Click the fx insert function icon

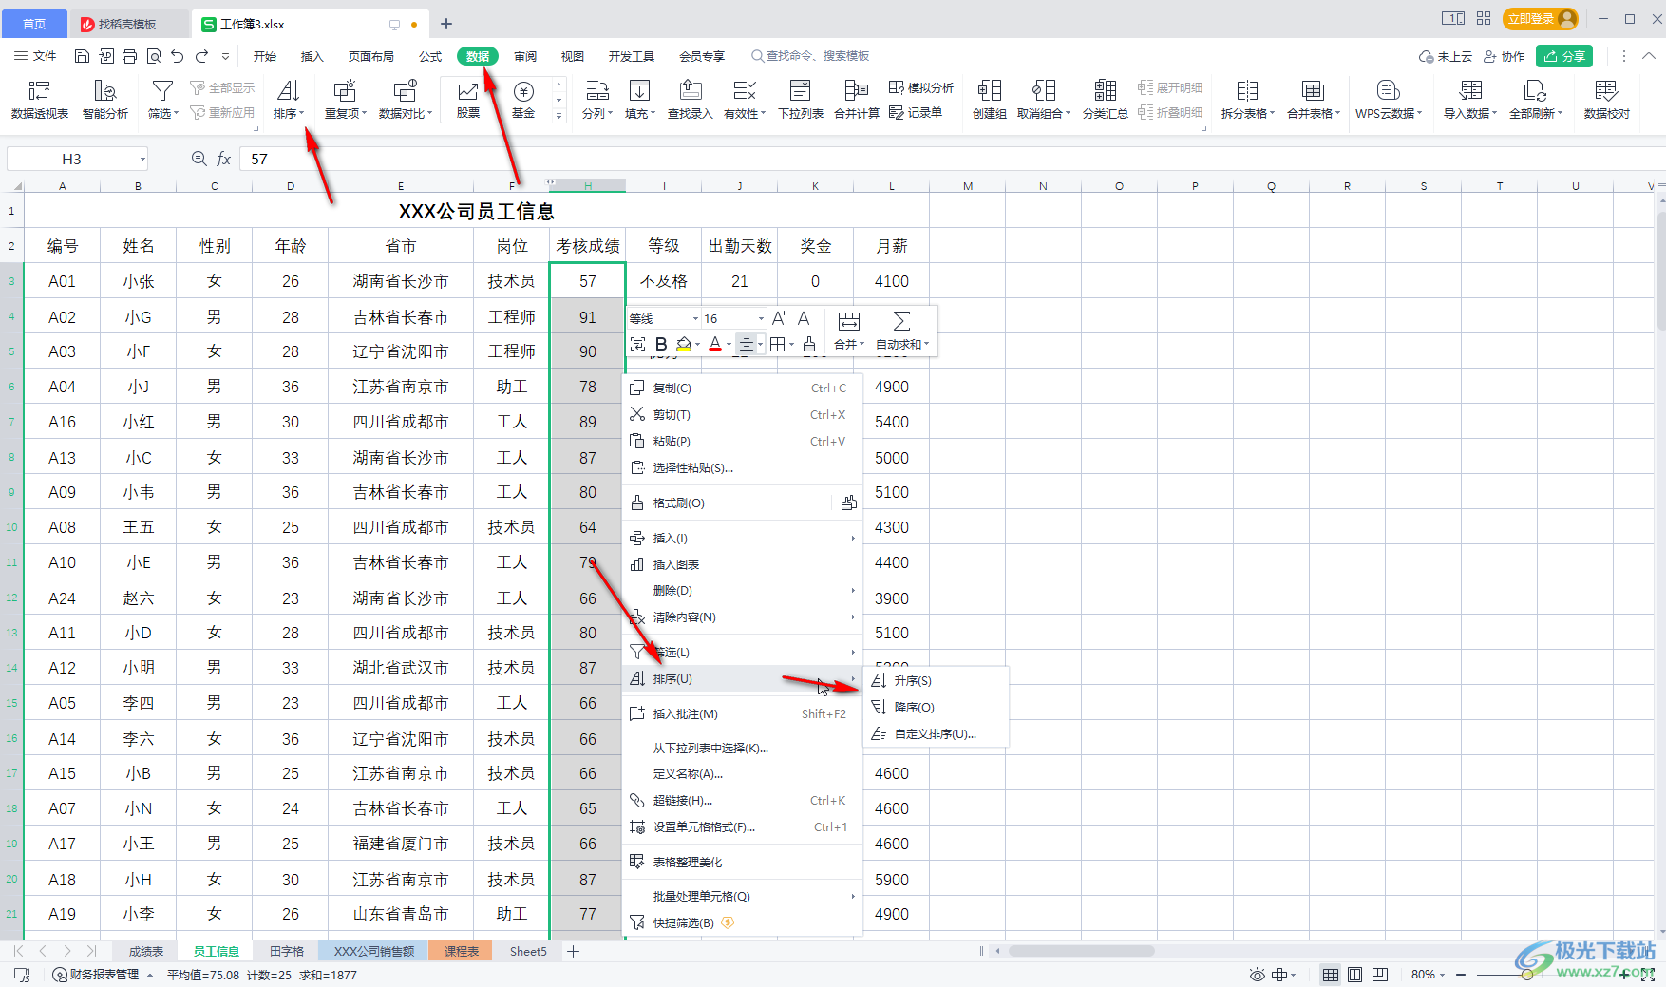click(224, 159)
